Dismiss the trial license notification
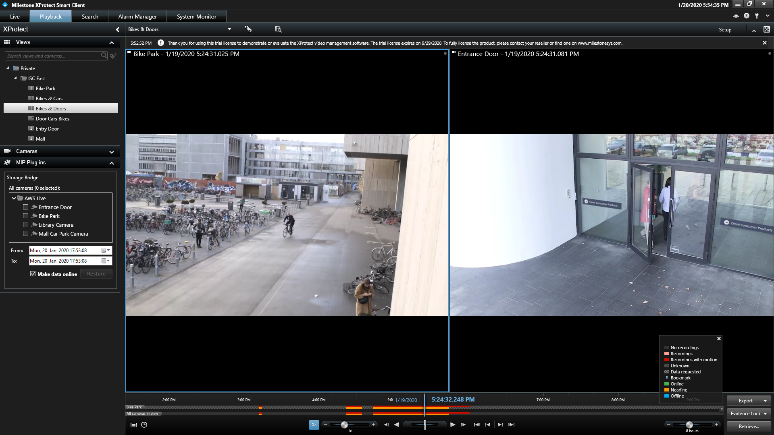Viewport: 774px width, 435px height. coord(765,43)
